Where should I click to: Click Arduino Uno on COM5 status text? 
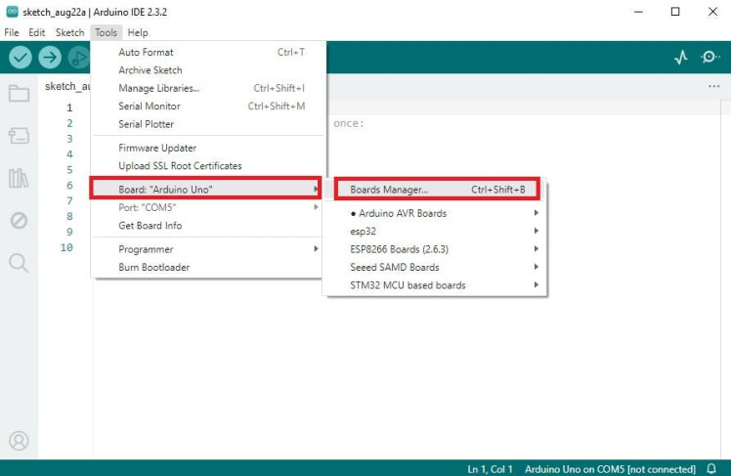coord(610,469)
